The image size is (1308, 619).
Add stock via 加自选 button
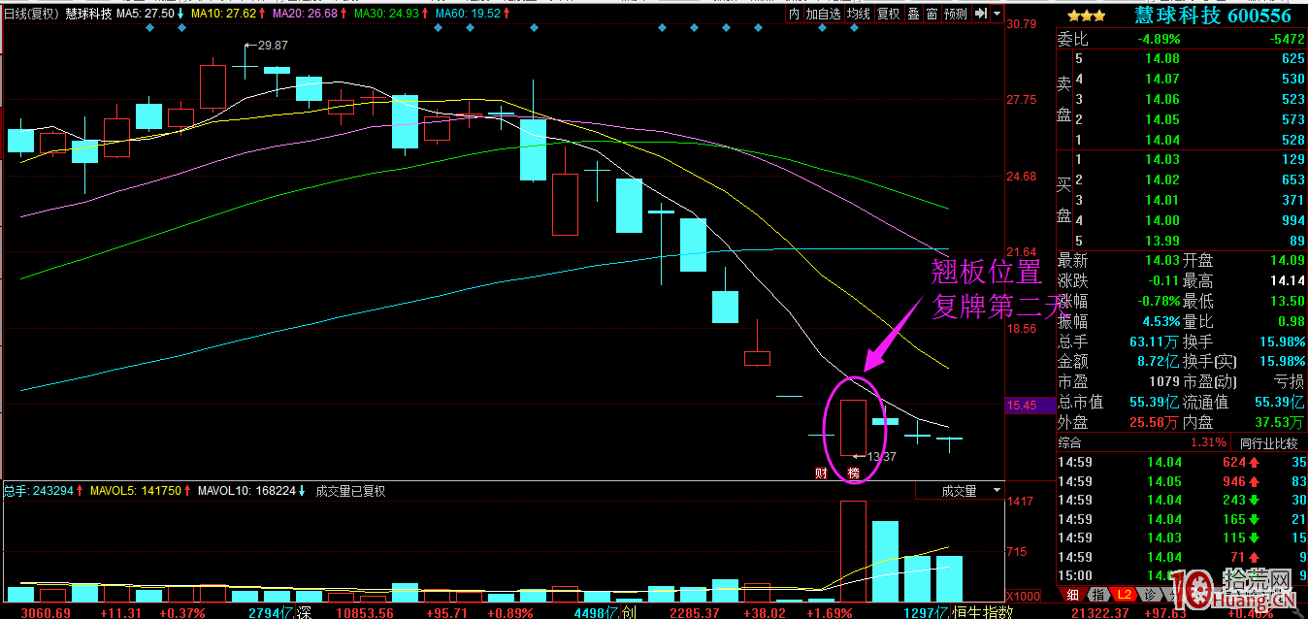(x=823, y=14)
